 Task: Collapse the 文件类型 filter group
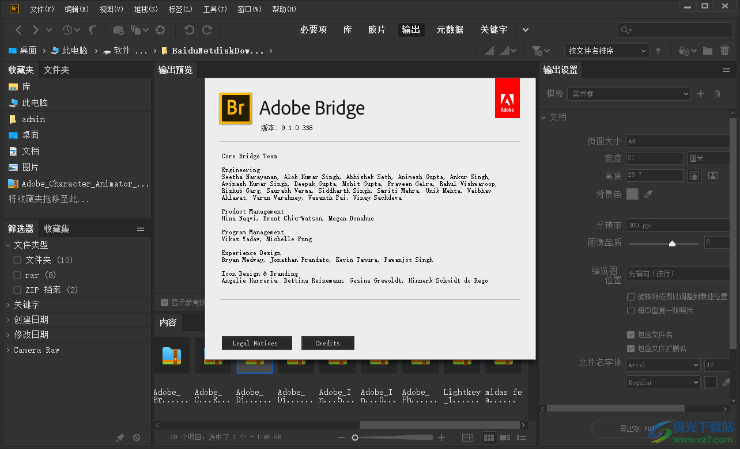[x=8, y=245]
